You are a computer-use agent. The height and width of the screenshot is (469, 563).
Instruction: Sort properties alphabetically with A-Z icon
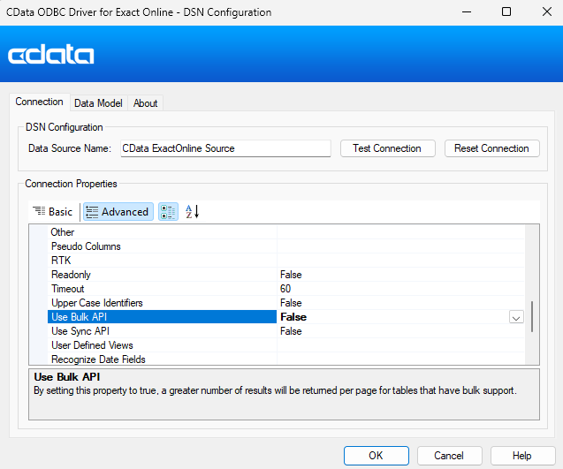point(192,212)
